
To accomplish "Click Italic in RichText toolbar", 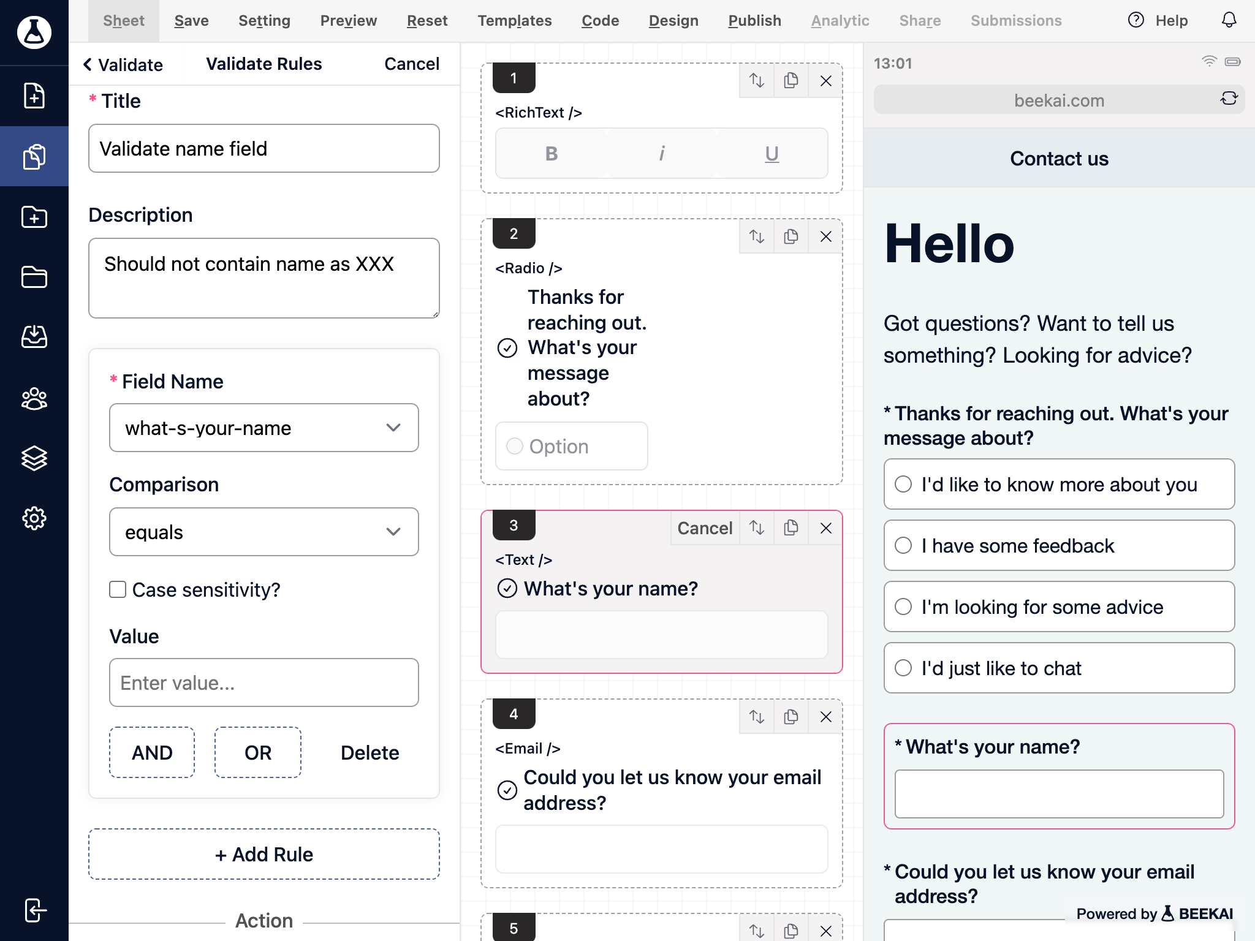I will (x=662, y=153).
